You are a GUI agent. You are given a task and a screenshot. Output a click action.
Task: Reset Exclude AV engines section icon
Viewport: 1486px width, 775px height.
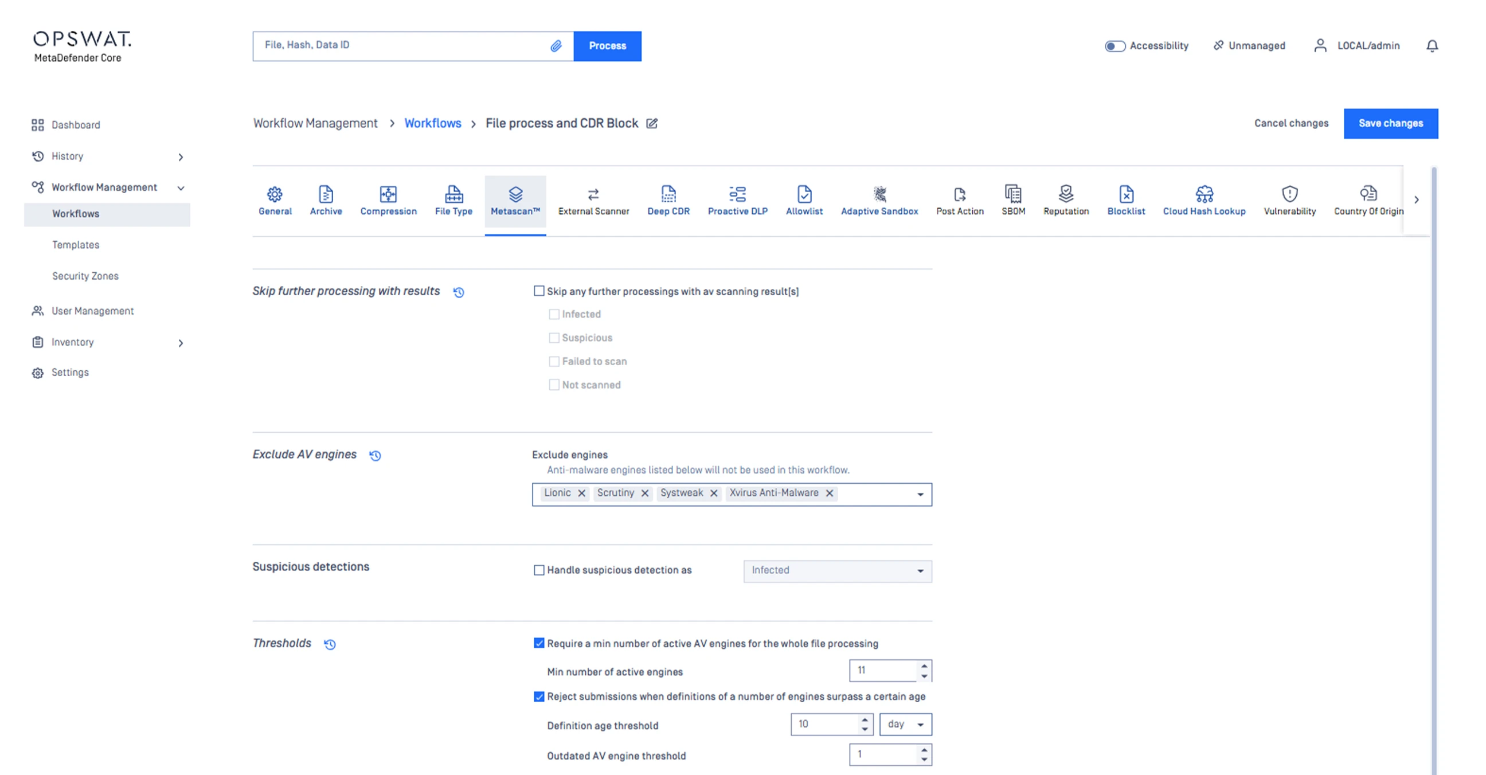(x=375, y=456)
